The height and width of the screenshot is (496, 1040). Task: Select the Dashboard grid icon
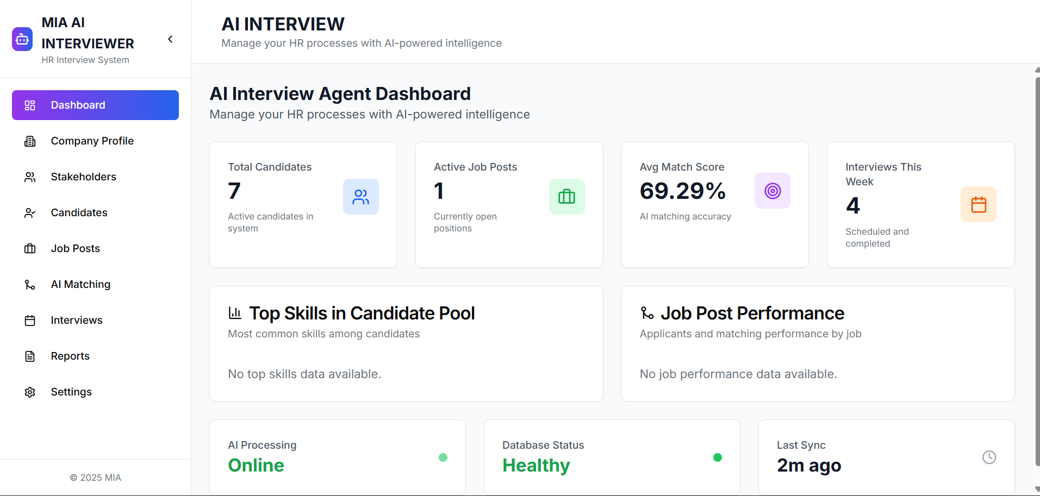(x=29, y=105)
